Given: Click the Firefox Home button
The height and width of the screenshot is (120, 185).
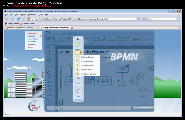Looking at the screenshot, I should [28, 19].
